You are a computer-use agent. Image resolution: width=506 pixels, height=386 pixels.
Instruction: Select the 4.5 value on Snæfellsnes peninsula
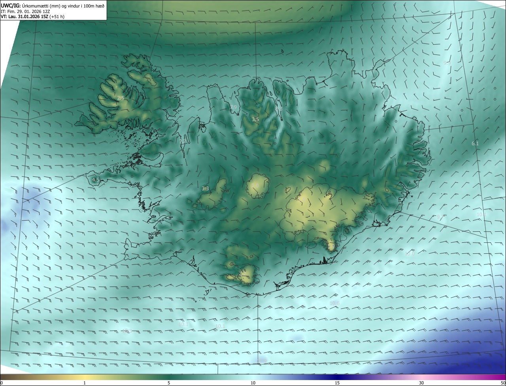pos(95,180)
